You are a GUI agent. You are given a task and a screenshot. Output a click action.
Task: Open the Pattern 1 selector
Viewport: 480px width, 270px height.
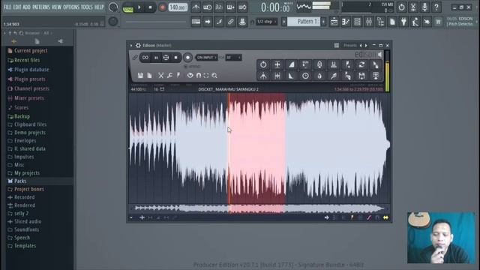304,22
